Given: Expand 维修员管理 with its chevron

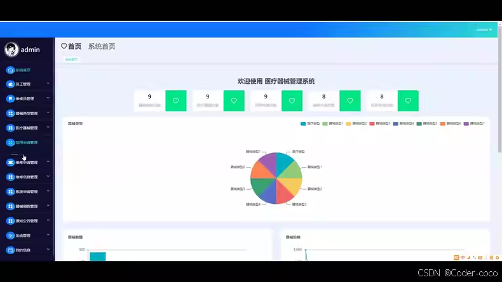Looking at the screenshot, I should pyautogui.click(x=48, y=98).
